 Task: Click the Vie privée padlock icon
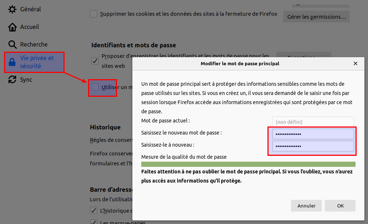click(12, 62)
